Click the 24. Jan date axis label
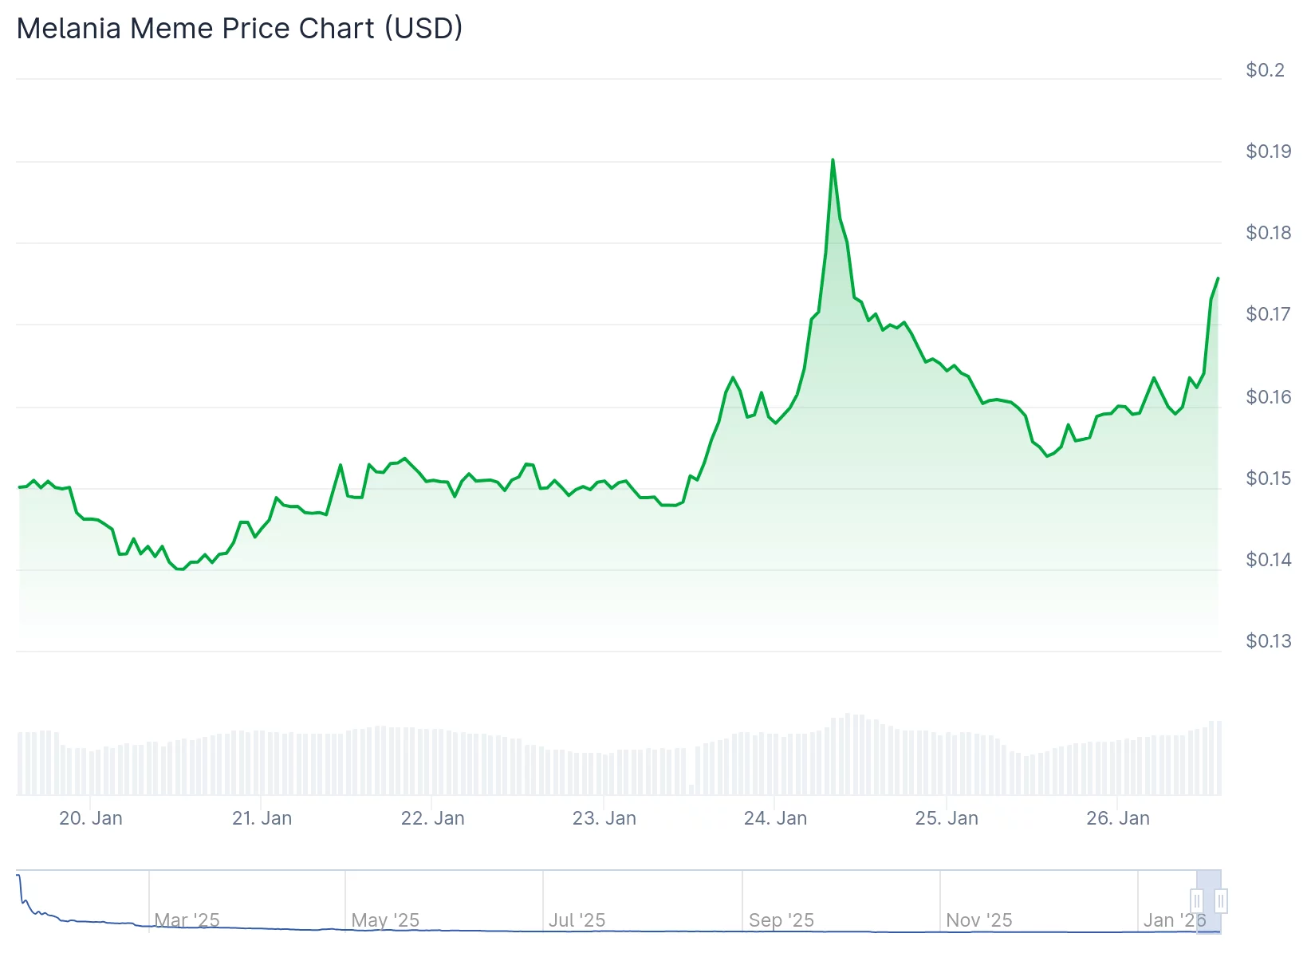This screenshot has width=1311, height=957. pos(775,818)
